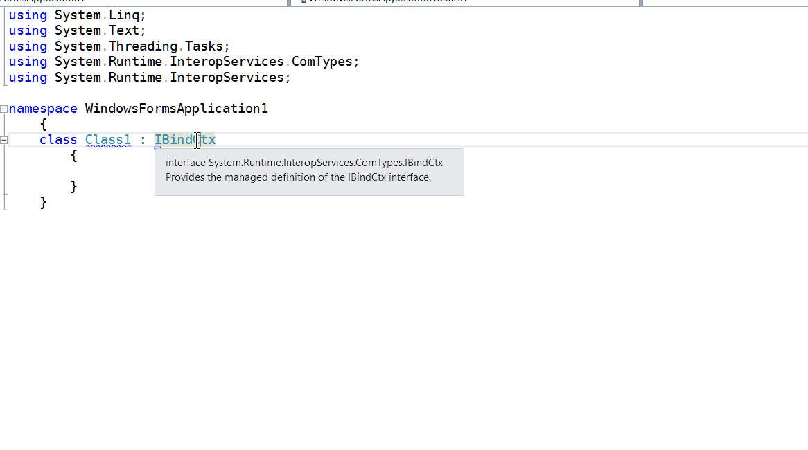This screenshot has height=450, width=808.
Task: Click the IBindCtx interface name
Action: [184, 139]
